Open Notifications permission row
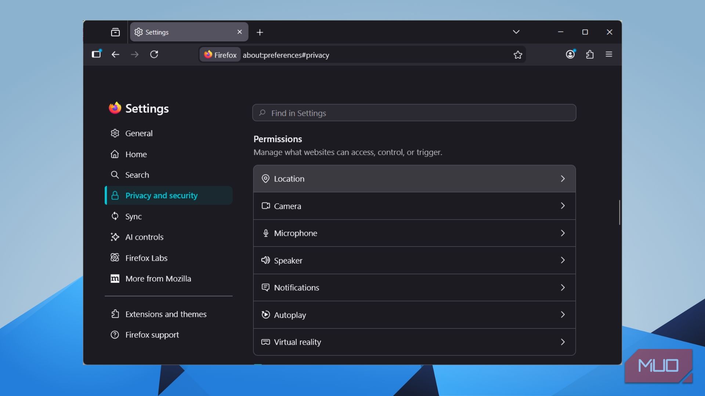 coord(414,287)
